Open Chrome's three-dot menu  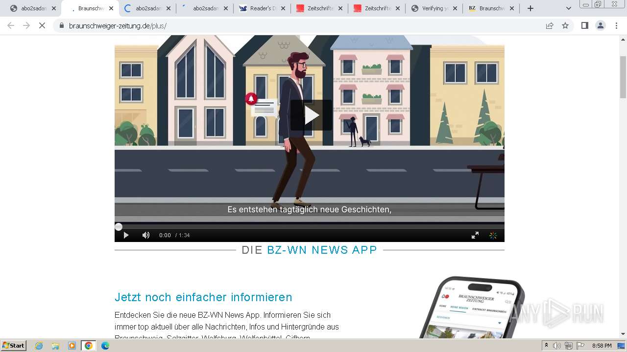tap(617, 25)
